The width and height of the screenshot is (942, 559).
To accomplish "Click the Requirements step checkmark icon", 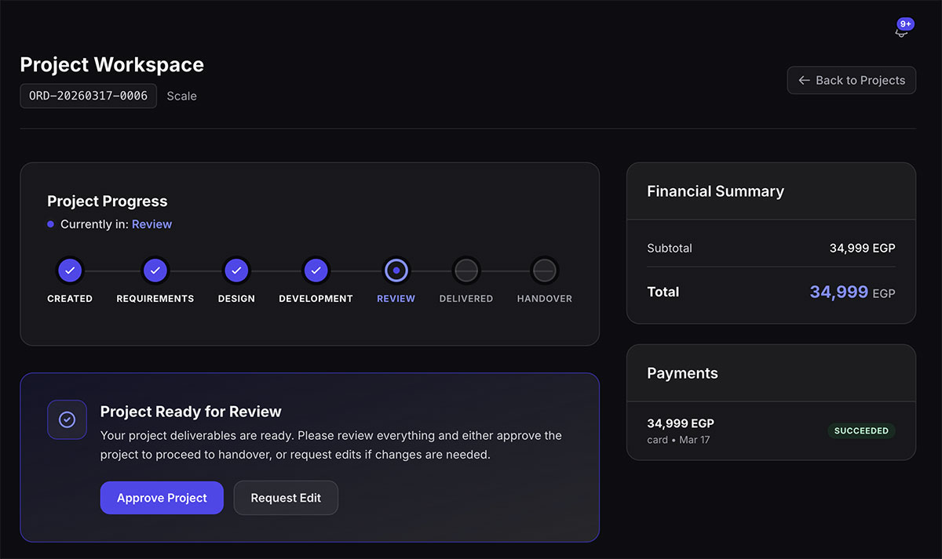I will [x=155, y=270].
